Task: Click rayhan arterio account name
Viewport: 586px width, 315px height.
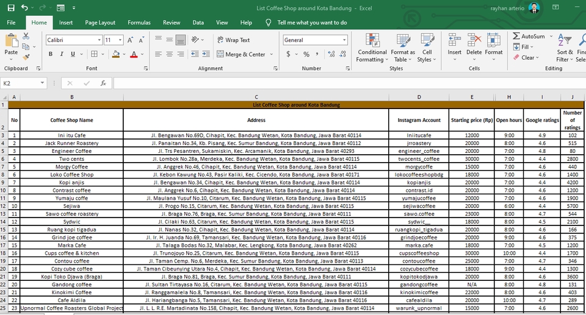Action: (507, 8)
